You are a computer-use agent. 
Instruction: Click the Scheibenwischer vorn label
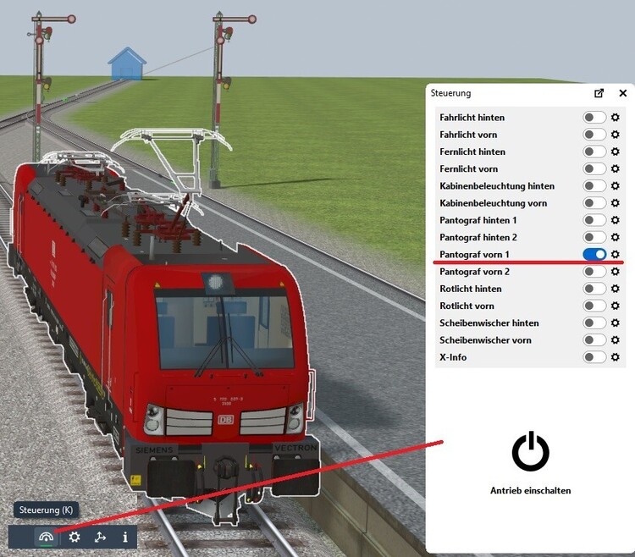(486, 340)
